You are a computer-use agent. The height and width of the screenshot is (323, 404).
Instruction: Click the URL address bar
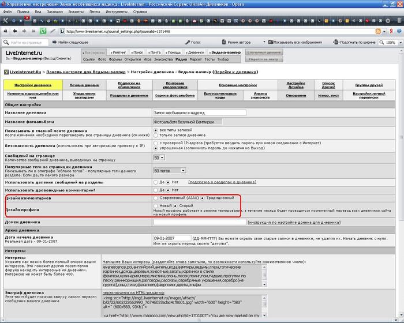click(x=216, y=31)
